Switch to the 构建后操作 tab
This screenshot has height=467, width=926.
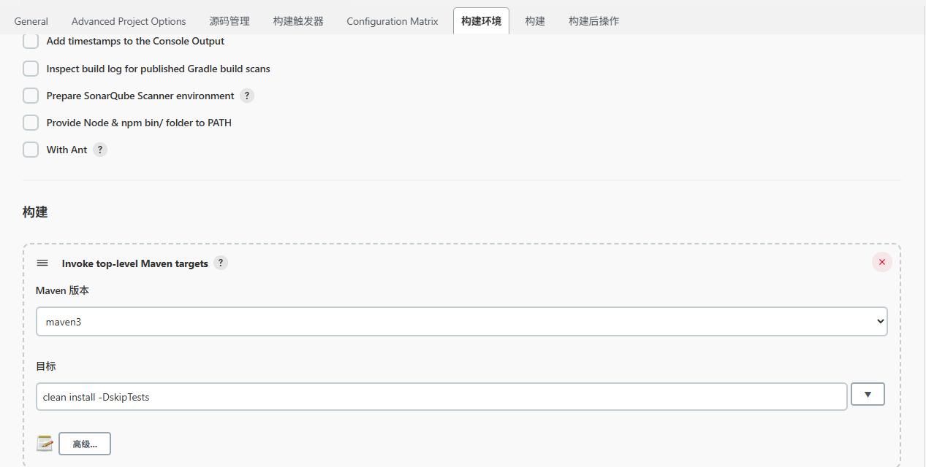point(593,20)
